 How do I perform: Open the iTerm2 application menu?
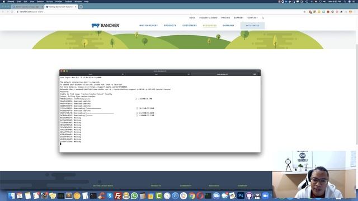point(11,1)
